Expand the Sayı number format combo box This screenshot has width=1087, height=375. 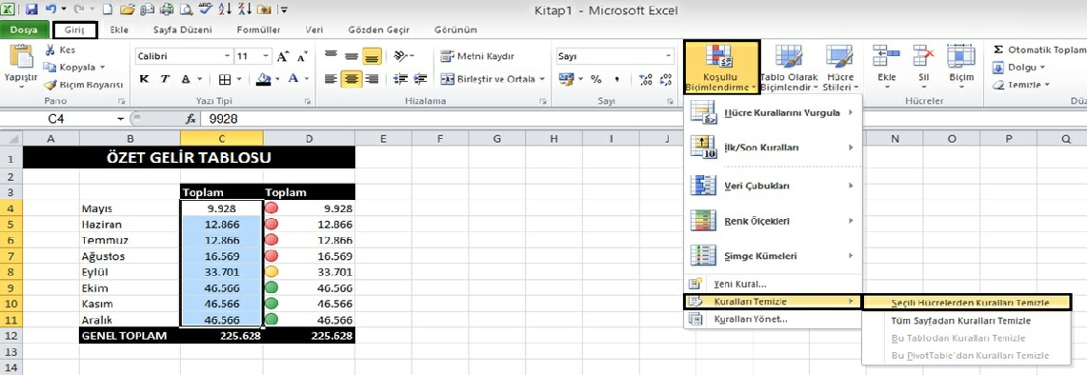click(x=614, y=56)
